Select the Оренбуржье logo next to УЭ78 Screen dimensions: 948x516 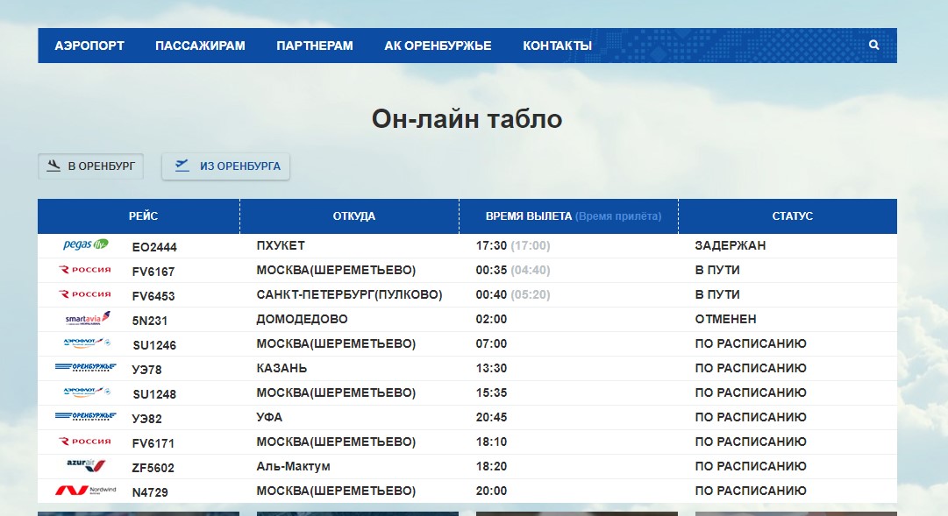[x=85, y=367]
